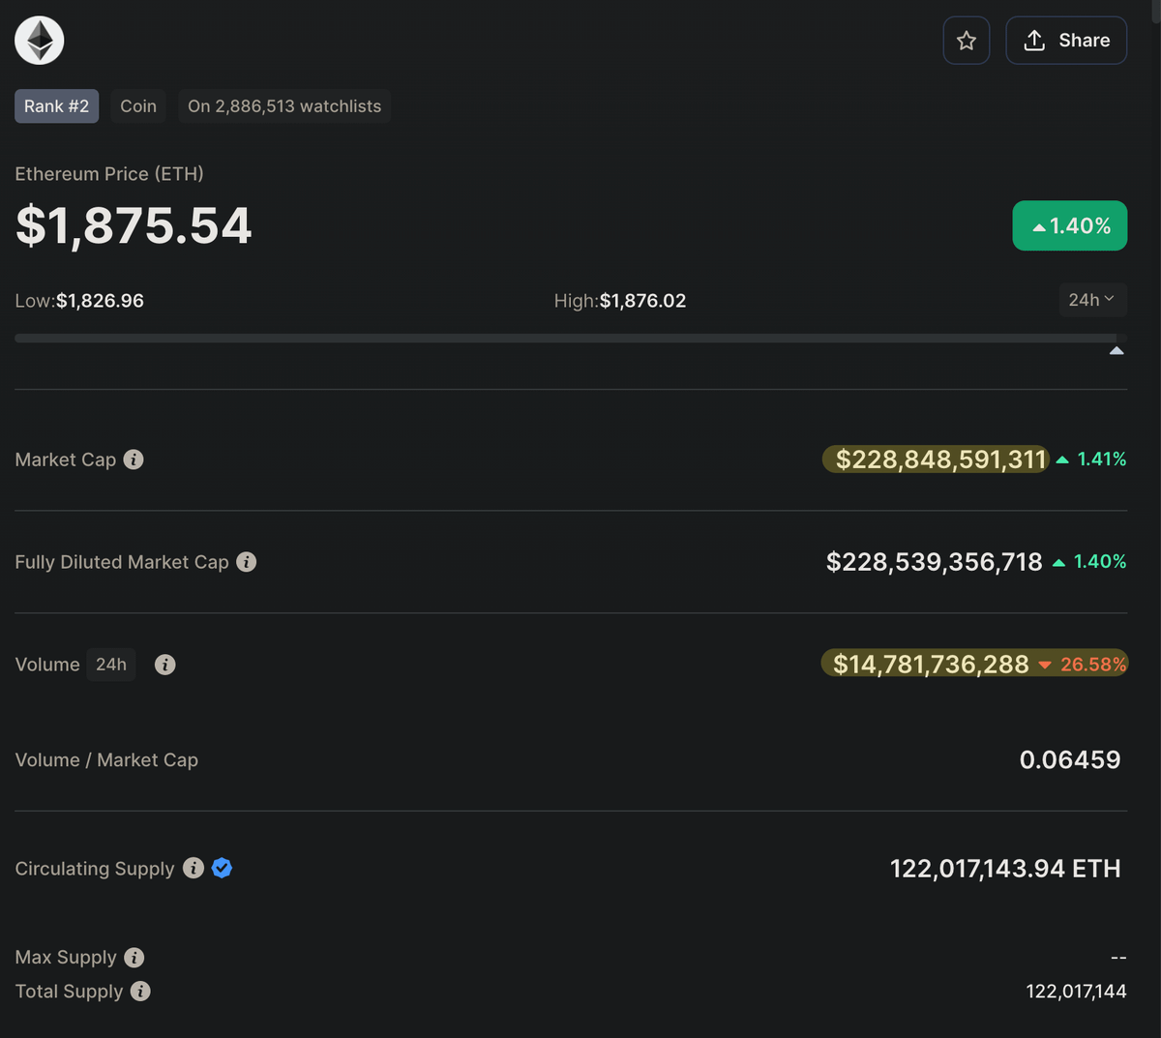Screen dimensions: 1161x1038
Task: Add Ethereum to watchlist with star
Action: click(966, 41)
